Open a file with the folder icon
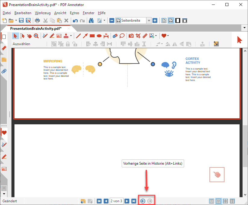This screenshot has width=248, height=205. tap(11, 20)
